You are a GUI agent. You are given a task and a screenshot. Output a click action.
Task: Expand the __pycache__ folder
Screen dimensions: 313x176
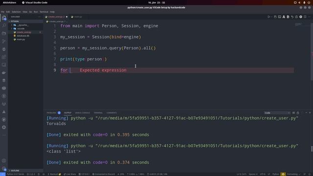point(22,25)
